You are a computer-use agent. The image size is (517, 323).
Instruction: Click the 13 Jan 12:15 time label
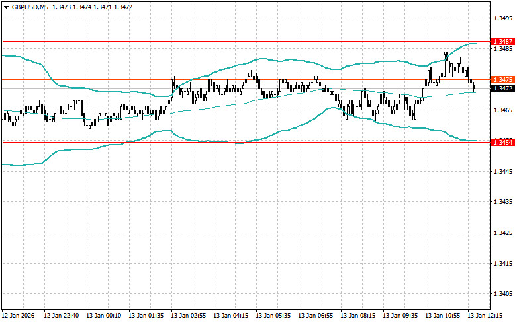coord(485,316)
